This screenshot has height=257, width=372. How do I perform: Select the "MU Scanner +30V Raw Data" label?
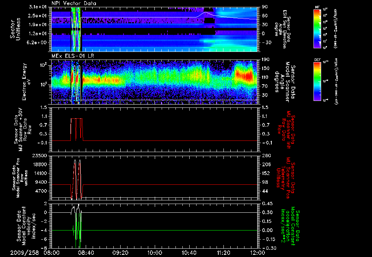[x=23, y=130]
